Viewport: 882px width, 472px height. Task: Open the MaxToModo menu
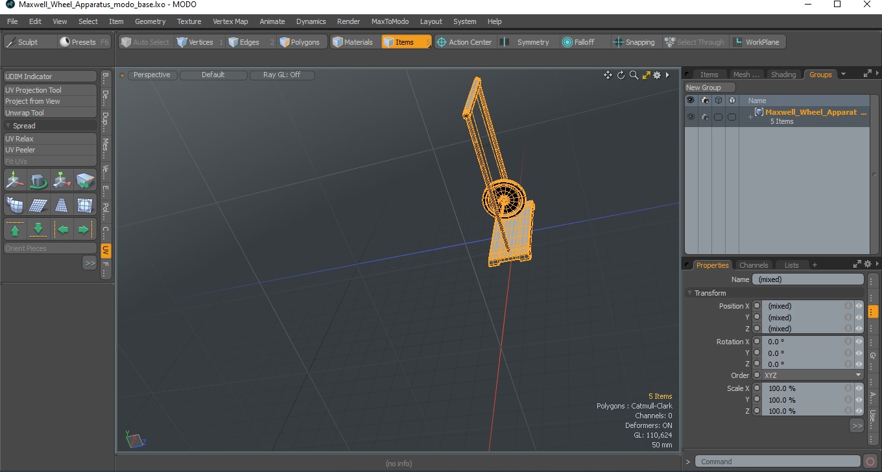point(390,21)
